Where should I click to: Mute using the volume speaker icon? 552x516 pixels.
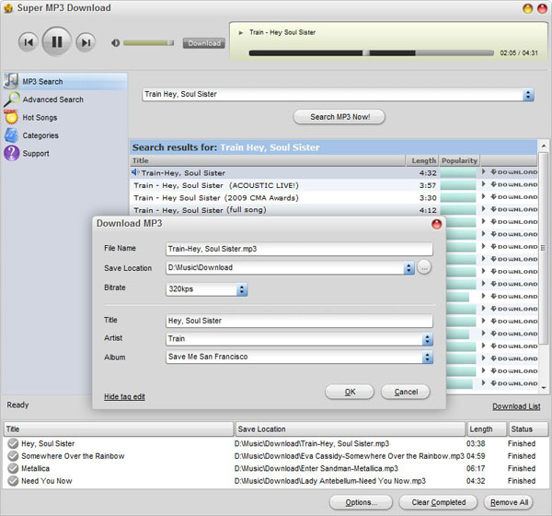coord(116,43)
